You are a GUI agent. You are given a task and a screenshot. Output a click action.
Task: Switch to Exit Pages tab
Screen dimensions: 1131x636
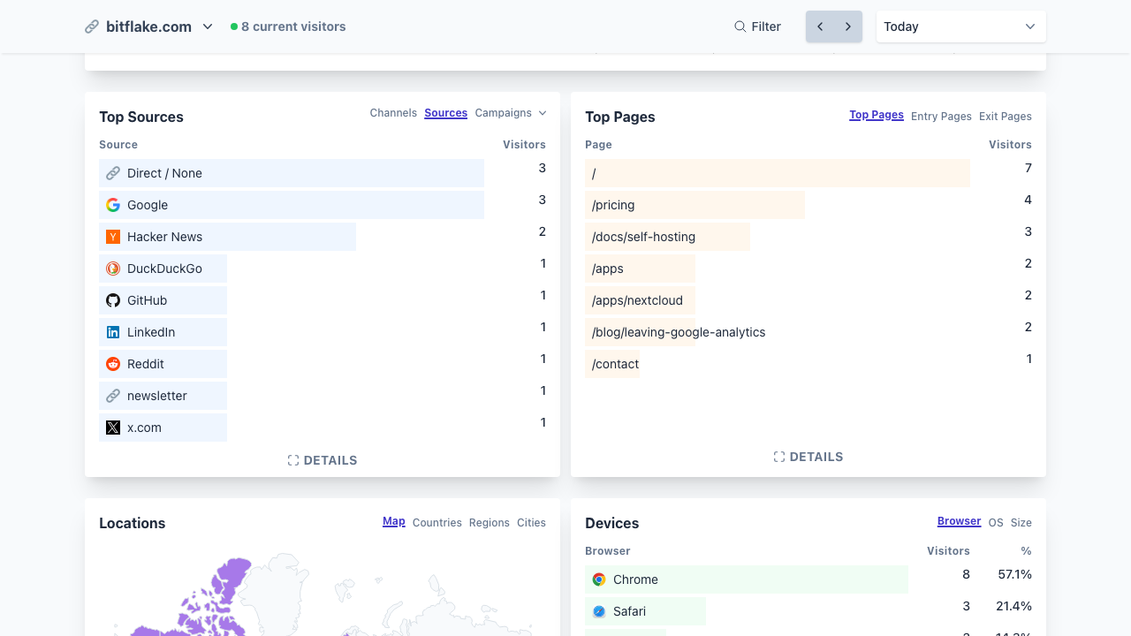coord(1006,117)
